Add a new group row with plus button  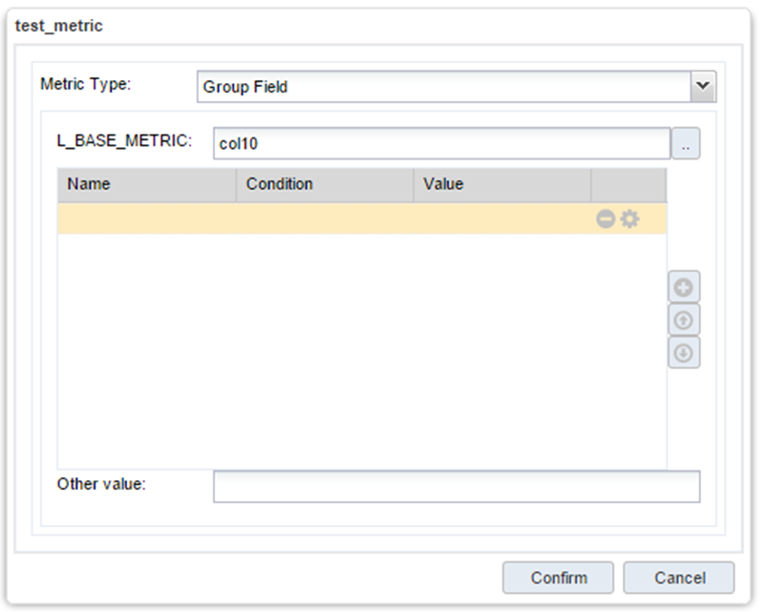point(684,286)
